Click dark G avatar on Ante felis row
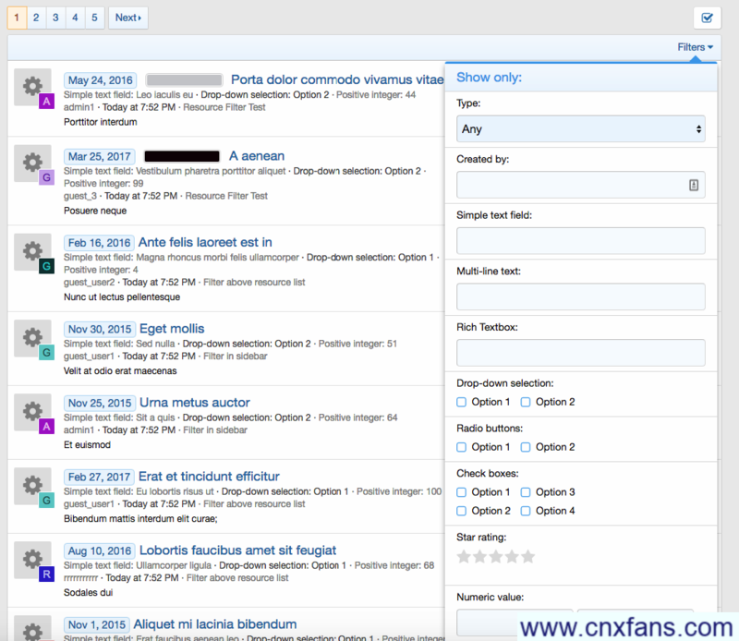The height and width of the screenshot is (641, 739). (x=46, y=266)
